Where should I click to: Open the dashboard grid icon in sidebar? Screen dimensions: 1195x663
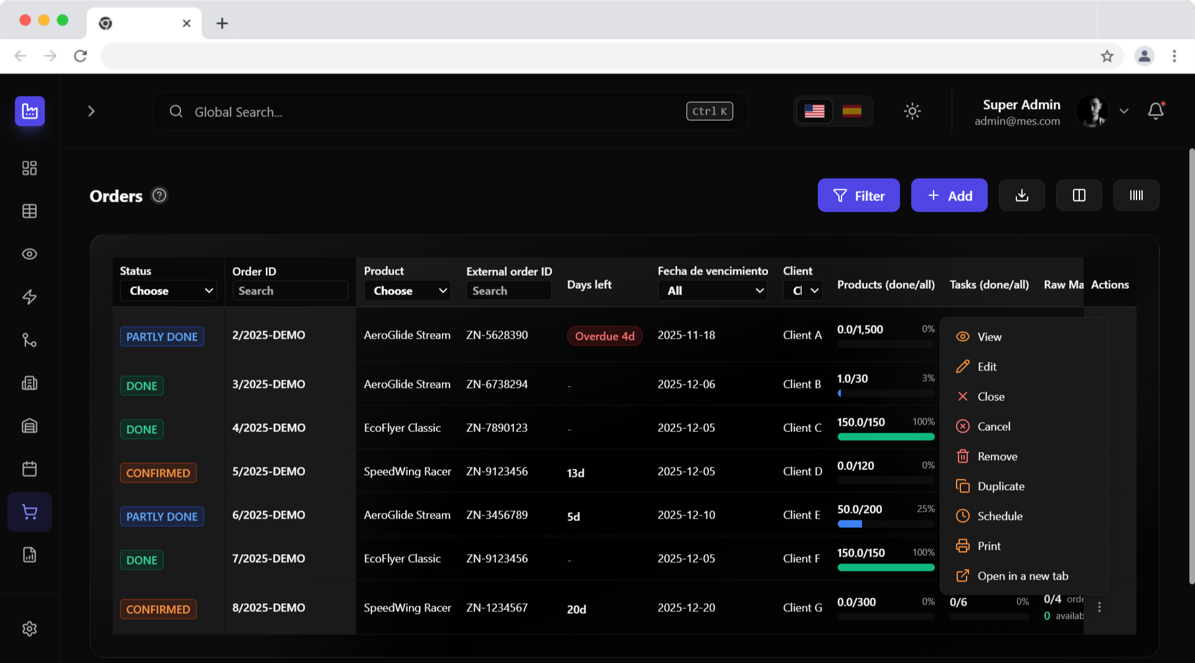[x=29, y=168]
